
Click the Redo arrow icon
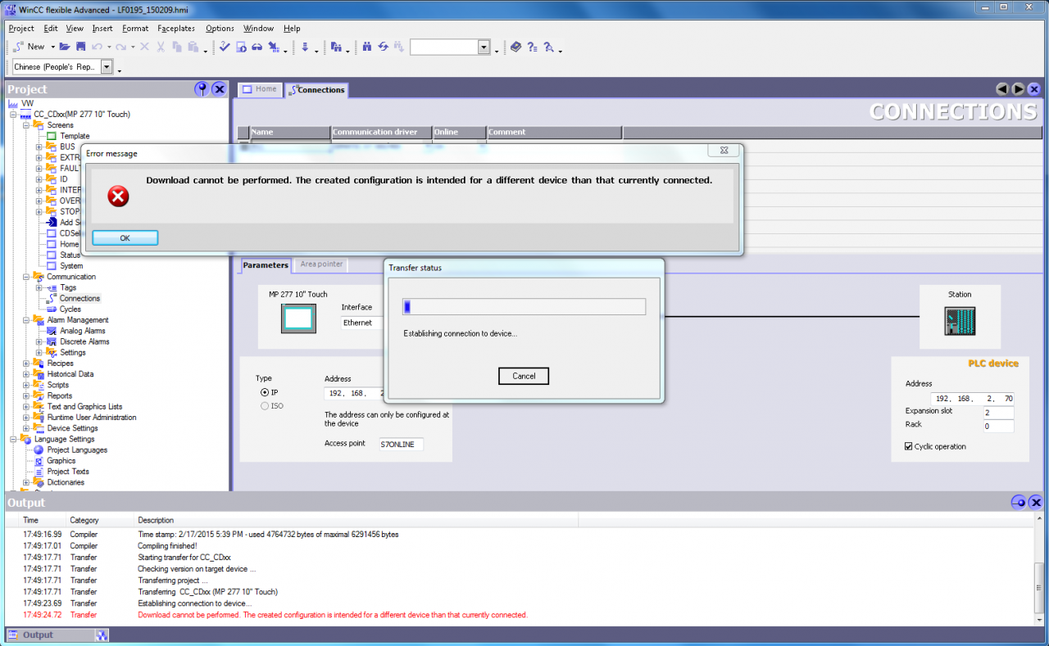click(120, 47)
